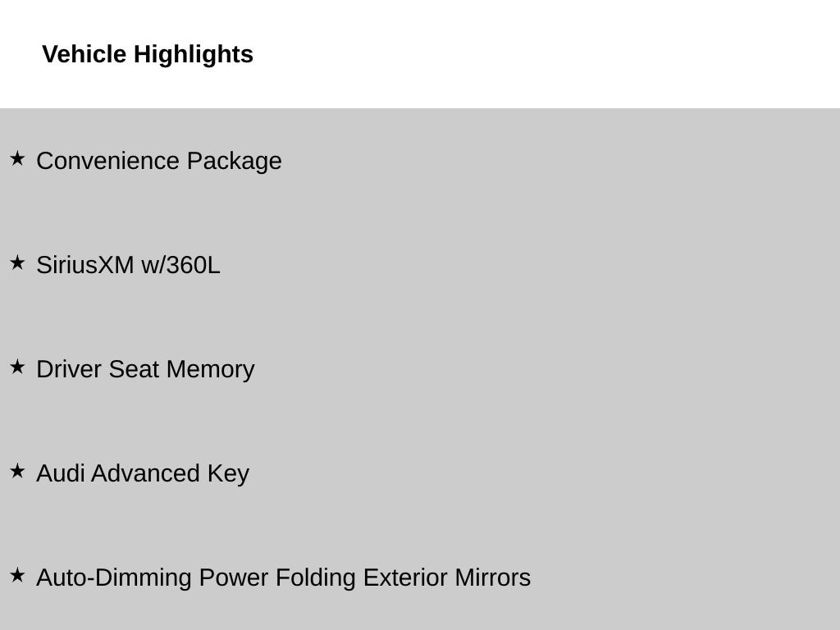Click Auto-Dimming Power Folding Exterior Mirrors text
This screenshot has height=630, width=840.
(283, 577)
